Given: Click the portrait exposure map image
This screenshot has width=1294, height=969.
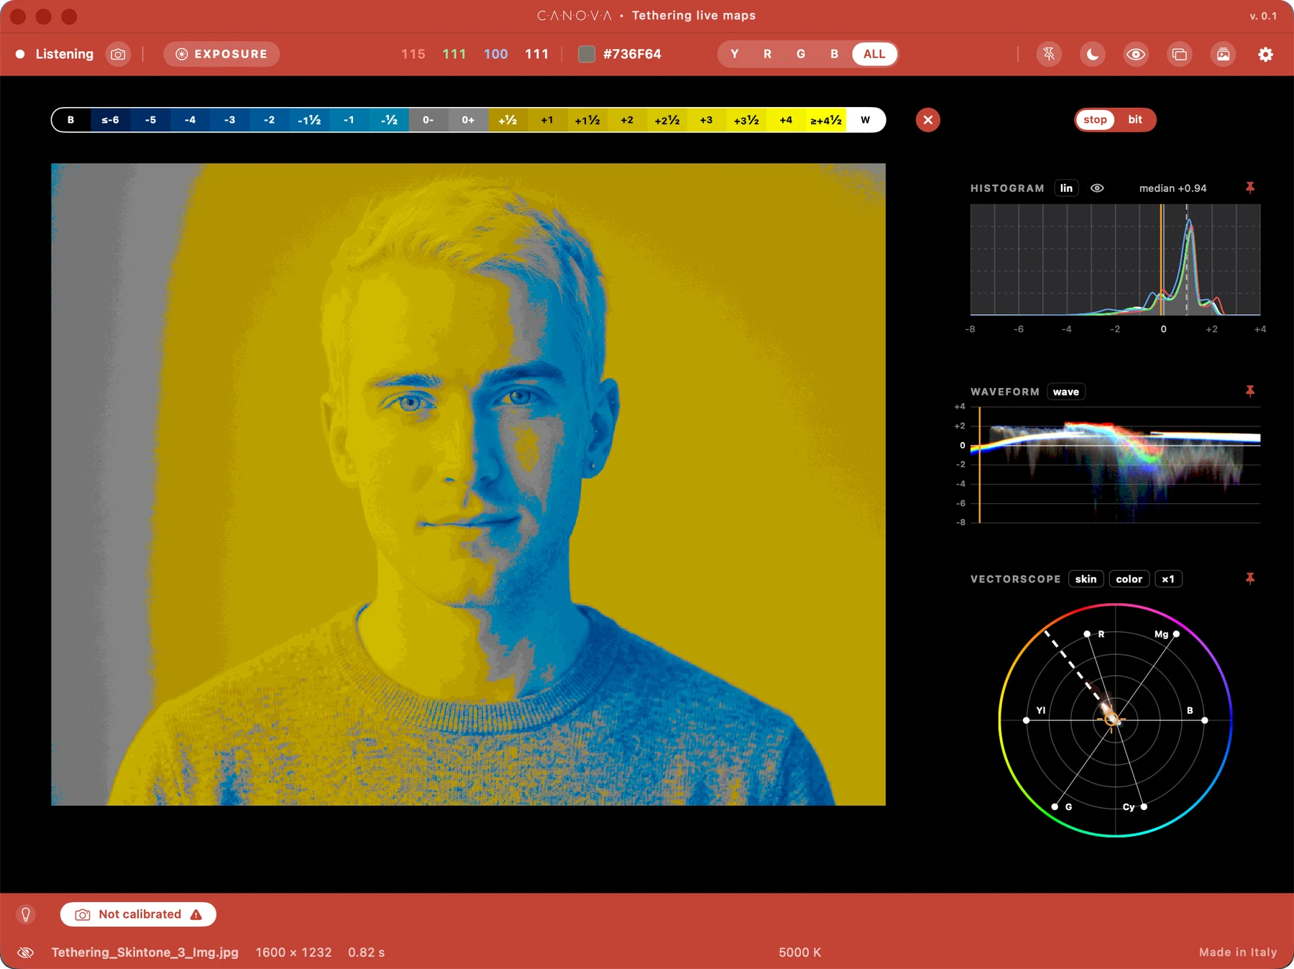Looking at the screenshot, I should 468,484.
